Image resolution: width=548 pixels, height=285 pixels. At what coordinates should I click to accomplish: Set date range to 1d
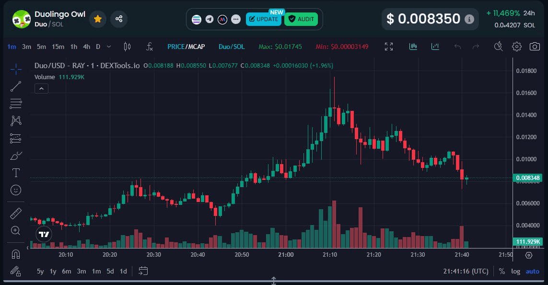click(123, 271)
